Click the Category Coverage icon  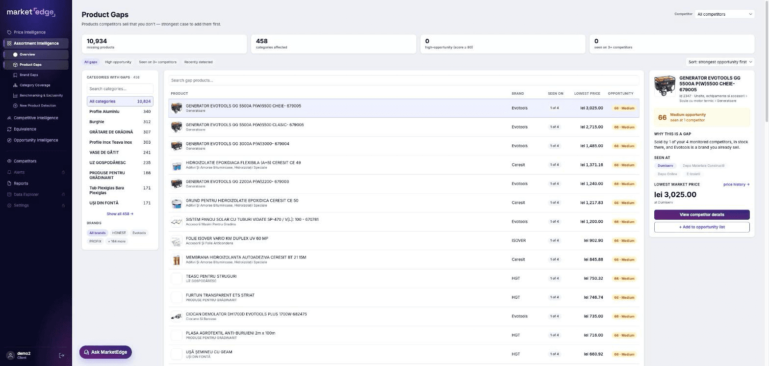(x=15, y=85)
